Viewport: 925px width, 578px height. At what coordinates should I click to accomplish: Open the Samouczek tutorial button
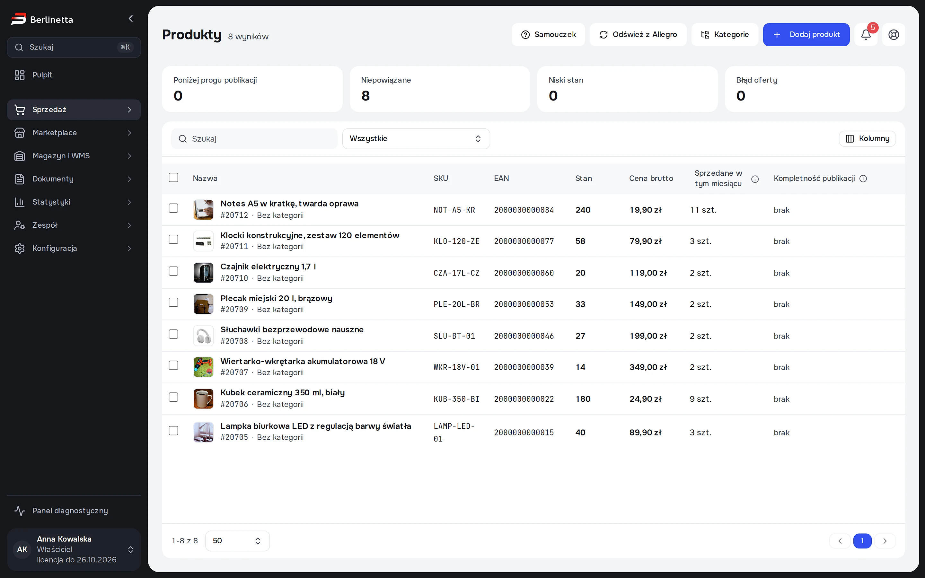click(x=548, y=35)
